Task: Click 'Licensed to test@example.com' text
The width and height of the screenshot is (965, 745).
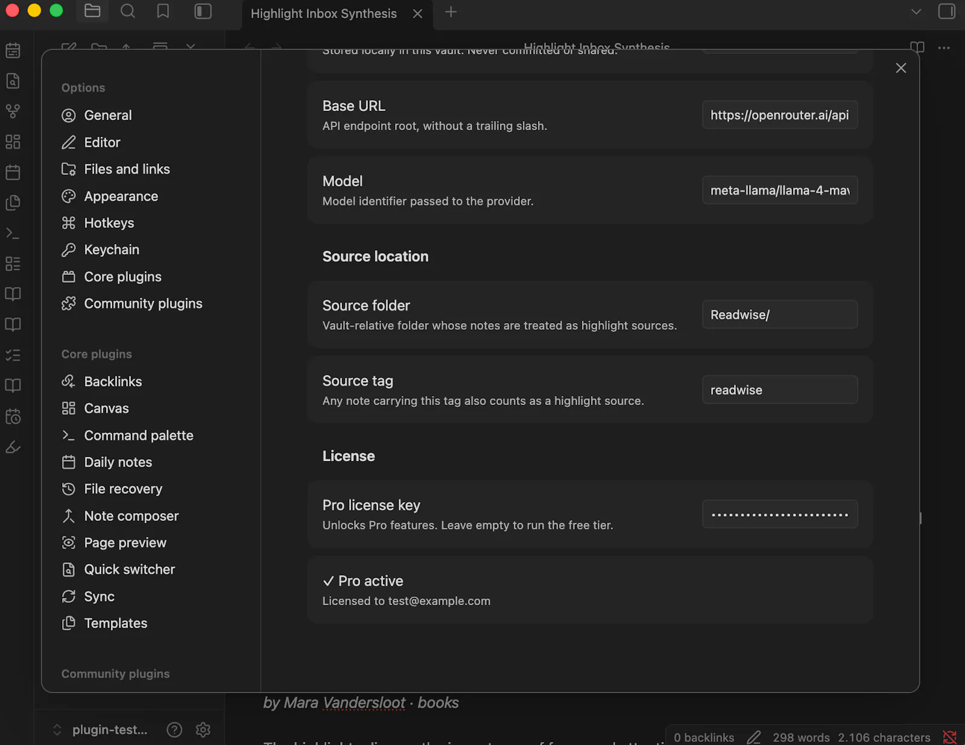Action: pos(407,601)
